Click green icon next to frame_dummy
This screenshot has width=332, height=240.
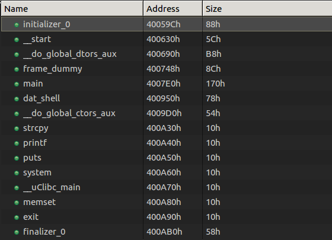(x=17, y=69)
